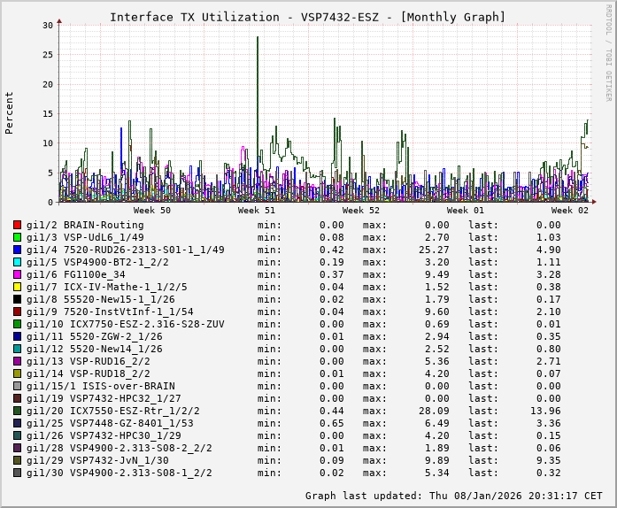The height and width of the screenshot is (508, 617).
Task: Click the 28.09 max value for gi1/20
Action: (x=435, y=411)
